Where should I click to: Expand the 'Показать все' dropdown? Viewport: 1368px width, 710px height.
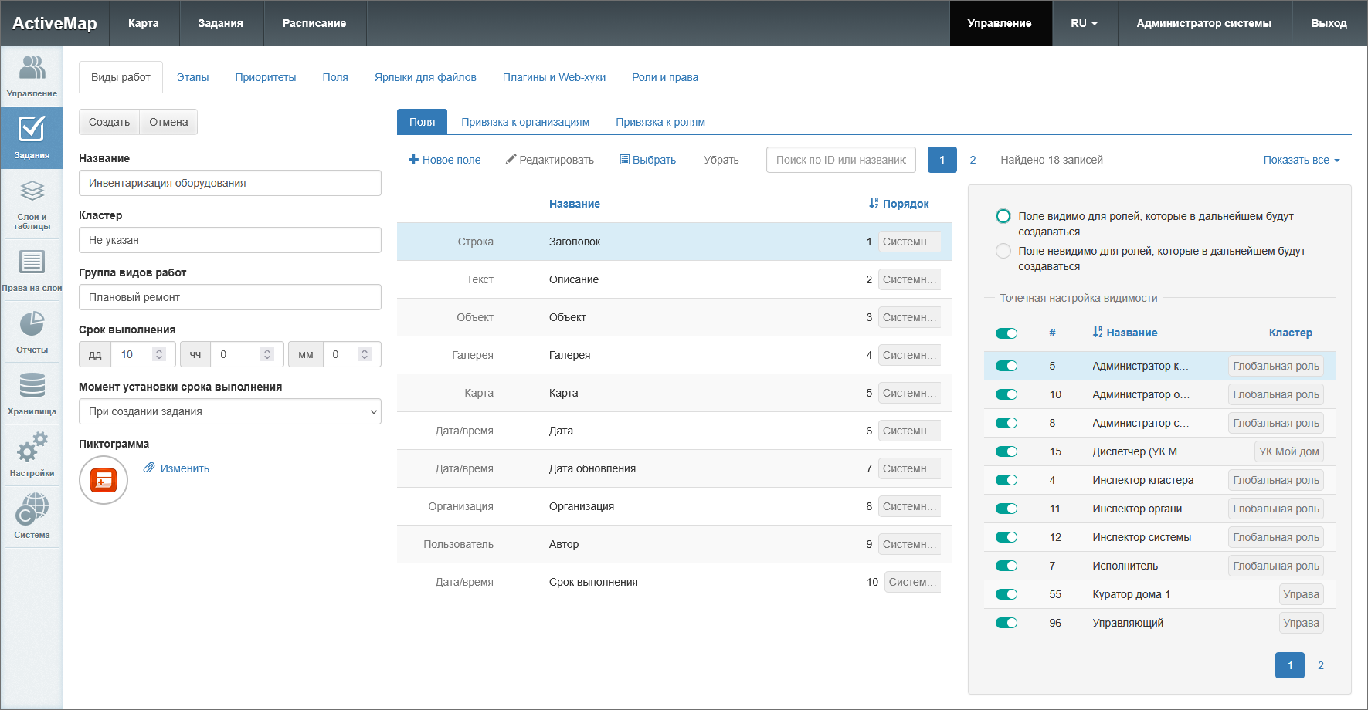tap(1301, 160)
